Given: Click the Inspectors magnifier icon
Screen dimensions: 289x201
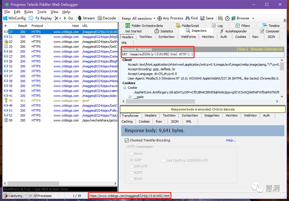Looking at the screenshot, I should 188,31.
